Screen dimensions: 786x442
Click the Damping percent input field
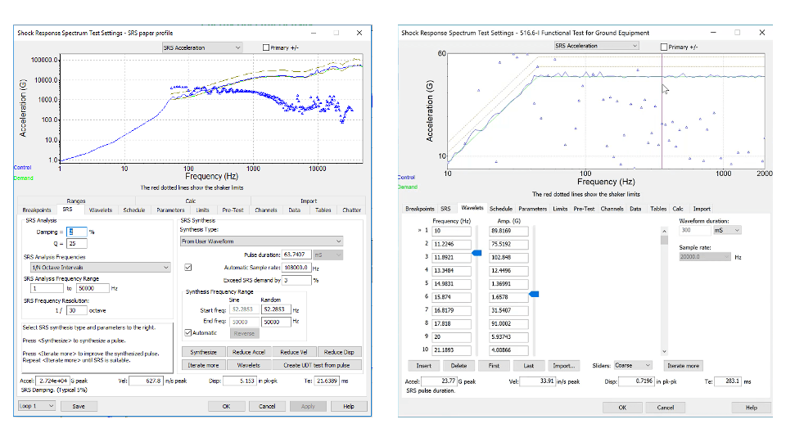(x=77, y=232)
